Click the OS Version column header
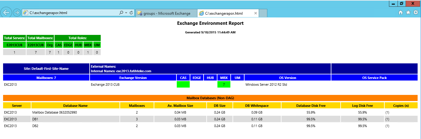421x139 pixels. 287,78
